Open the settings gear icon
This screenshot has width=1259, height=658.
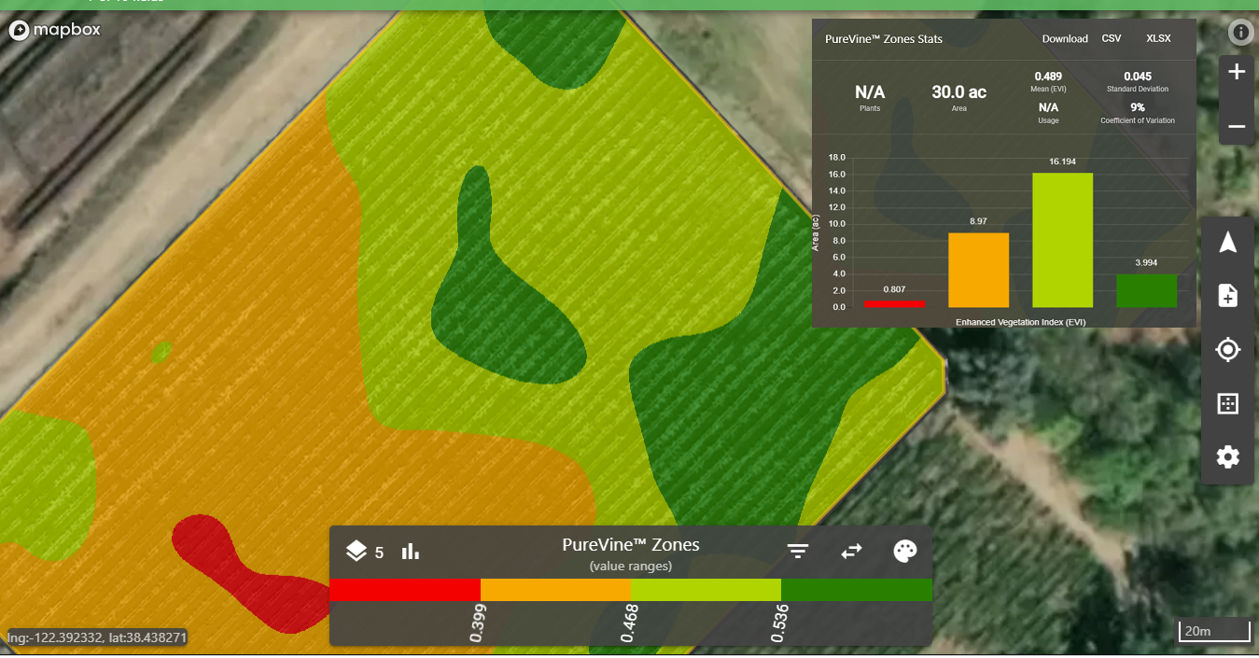coord(1228,457)
